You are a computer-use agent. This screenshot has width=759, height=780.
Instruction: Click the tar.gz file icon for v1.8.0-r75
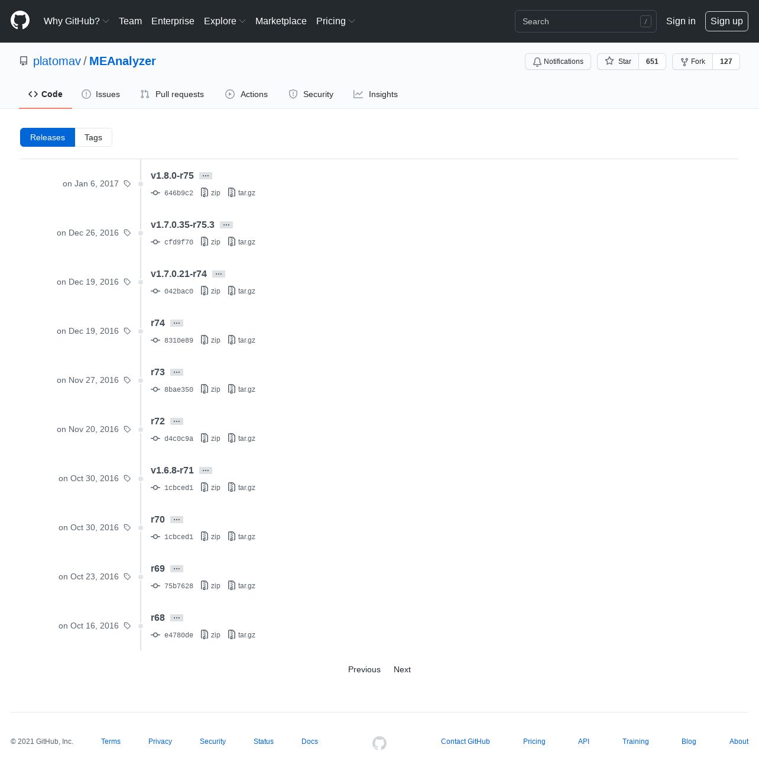click(232, 193)
